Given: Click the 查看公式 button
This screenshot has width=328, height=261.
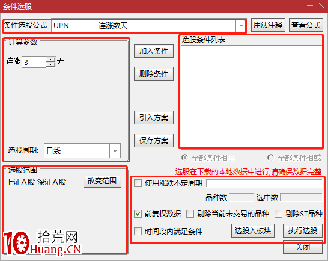Looking at the screenshot, I should (x=306, y=25).
